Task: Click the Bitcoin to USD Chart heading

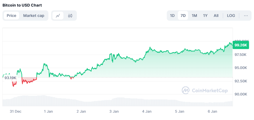Action: [x=22, y=5]
